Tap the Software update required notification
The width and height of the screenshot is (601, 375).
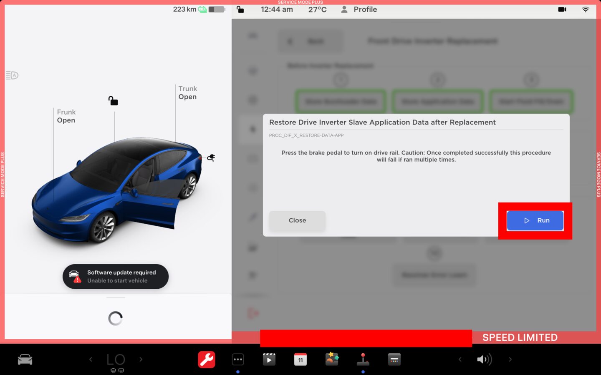coord(116,277)
